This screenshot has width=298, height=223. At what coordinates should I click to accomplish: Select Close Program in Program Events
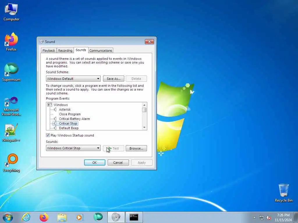tap(70, 114)
